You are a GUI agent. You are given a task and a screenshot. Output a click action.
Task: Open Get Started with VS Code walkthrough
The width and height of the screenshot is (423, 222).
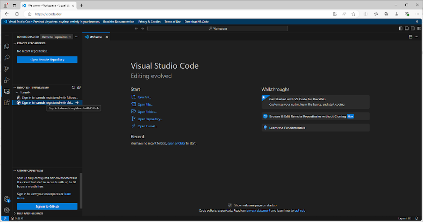coord(315,102)
